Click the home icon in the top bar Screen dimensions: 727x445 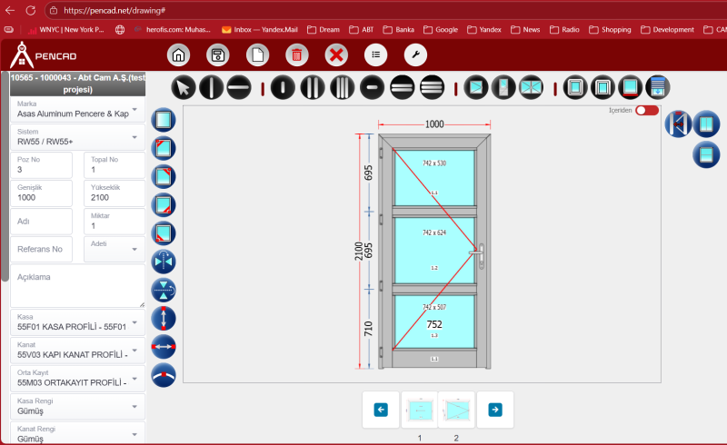179,54
